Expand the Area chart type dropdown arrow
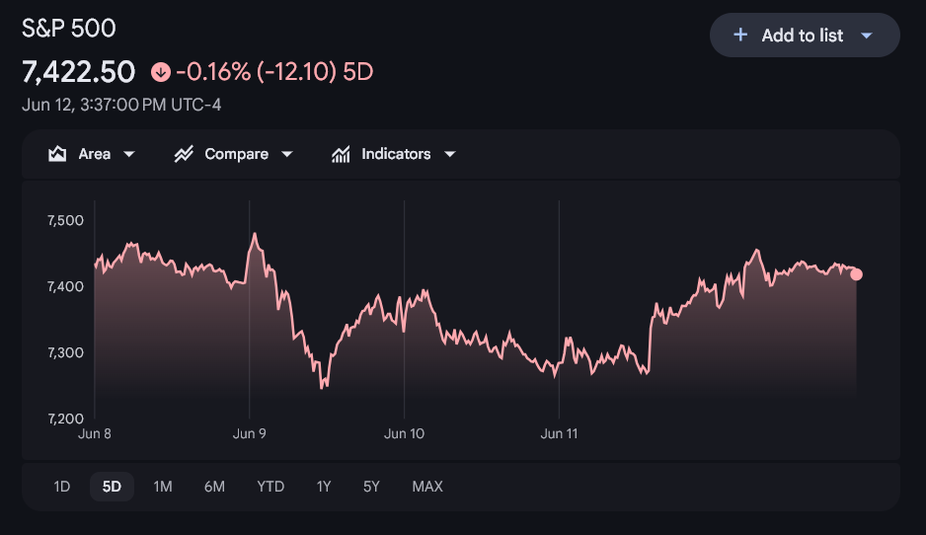The image size is (926, 535). click(128, 154)
